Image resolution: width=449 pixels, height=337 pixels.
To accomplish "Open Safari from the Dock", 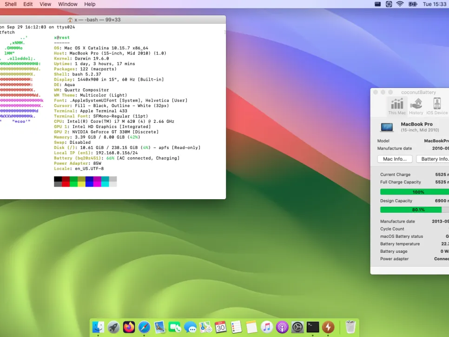I will [144, 327].
